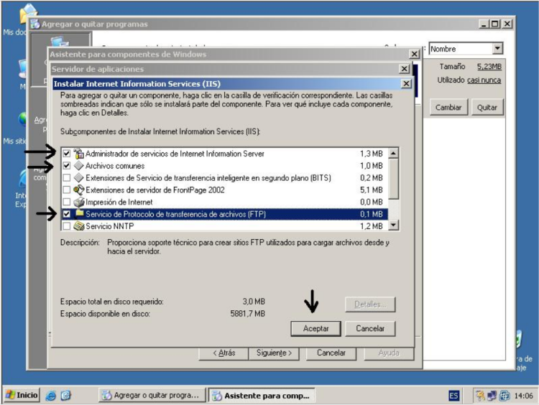539x405 pixels.
Task: Select the Servicio NNTP row text
Action: tap(110, 226)
